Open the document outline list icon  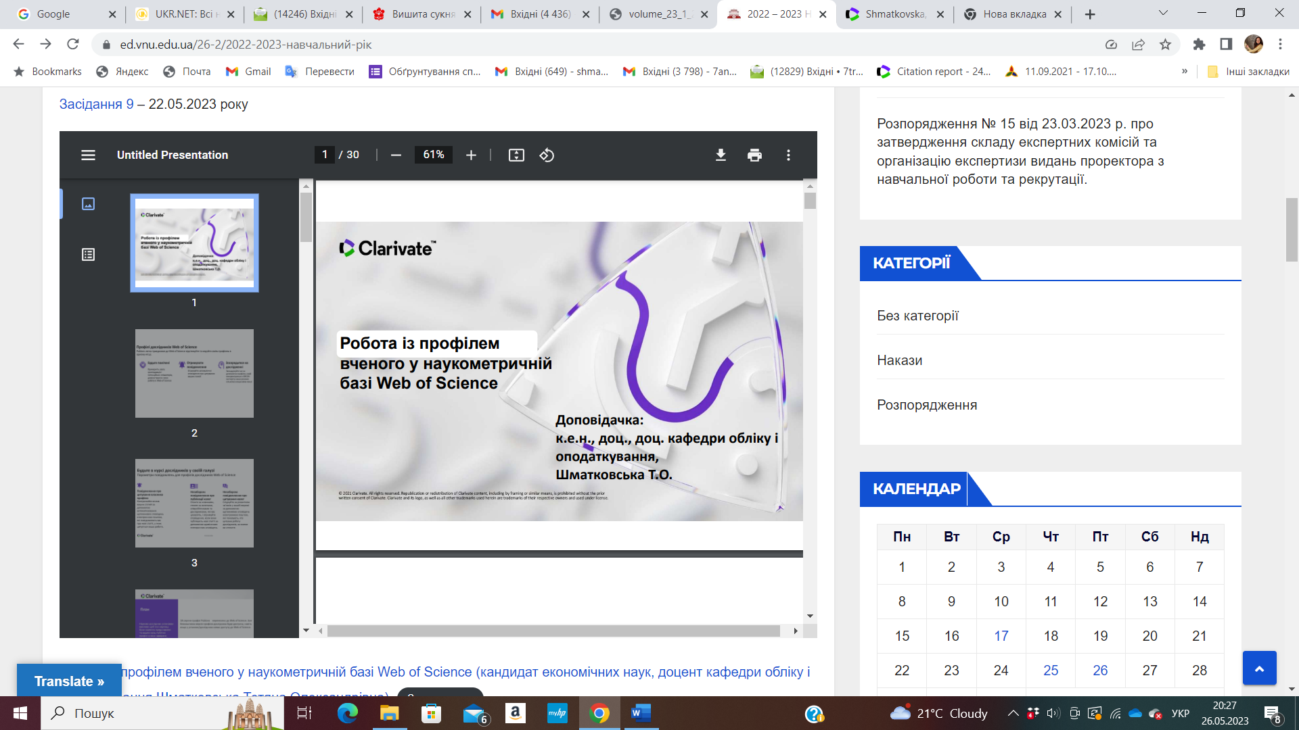pos(87,255)
